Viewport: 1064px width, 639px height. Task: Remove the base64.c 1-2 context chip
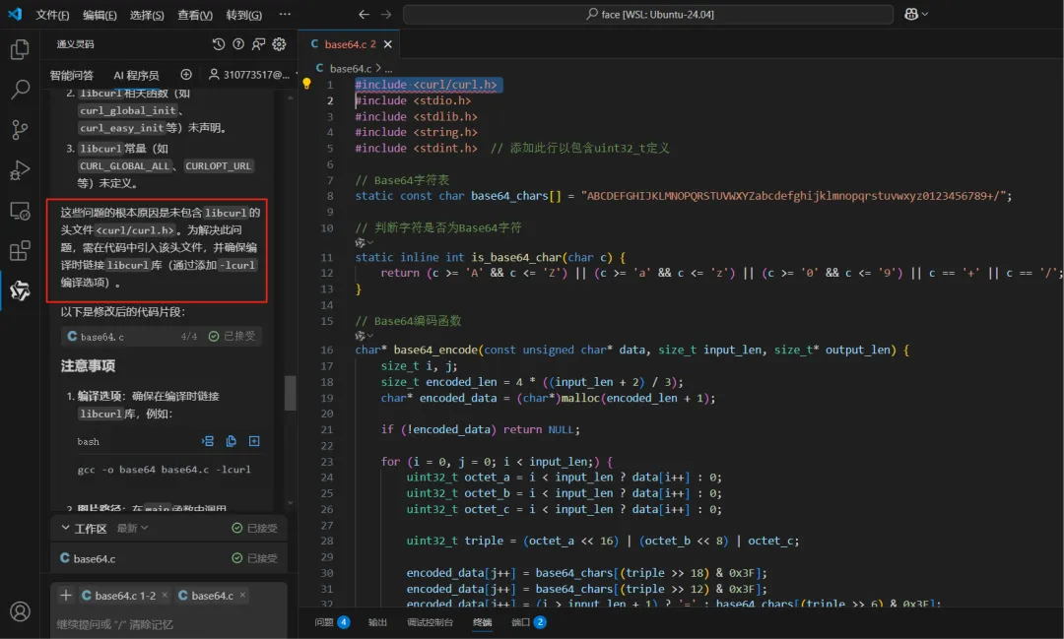[165, 596]
